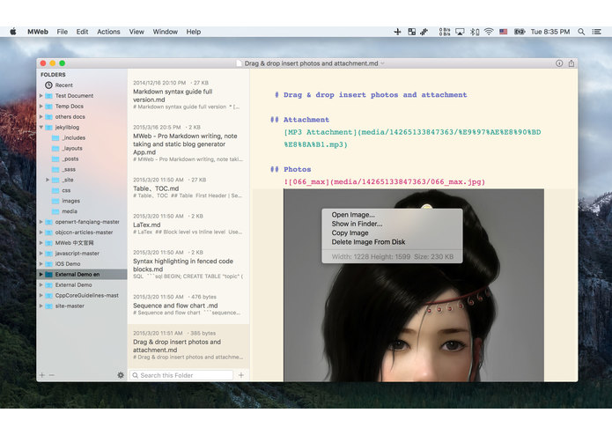Click the Search this Folder field
Viewport: 612px width, 435px height.
pyautogui.click(x=181, y=375)
